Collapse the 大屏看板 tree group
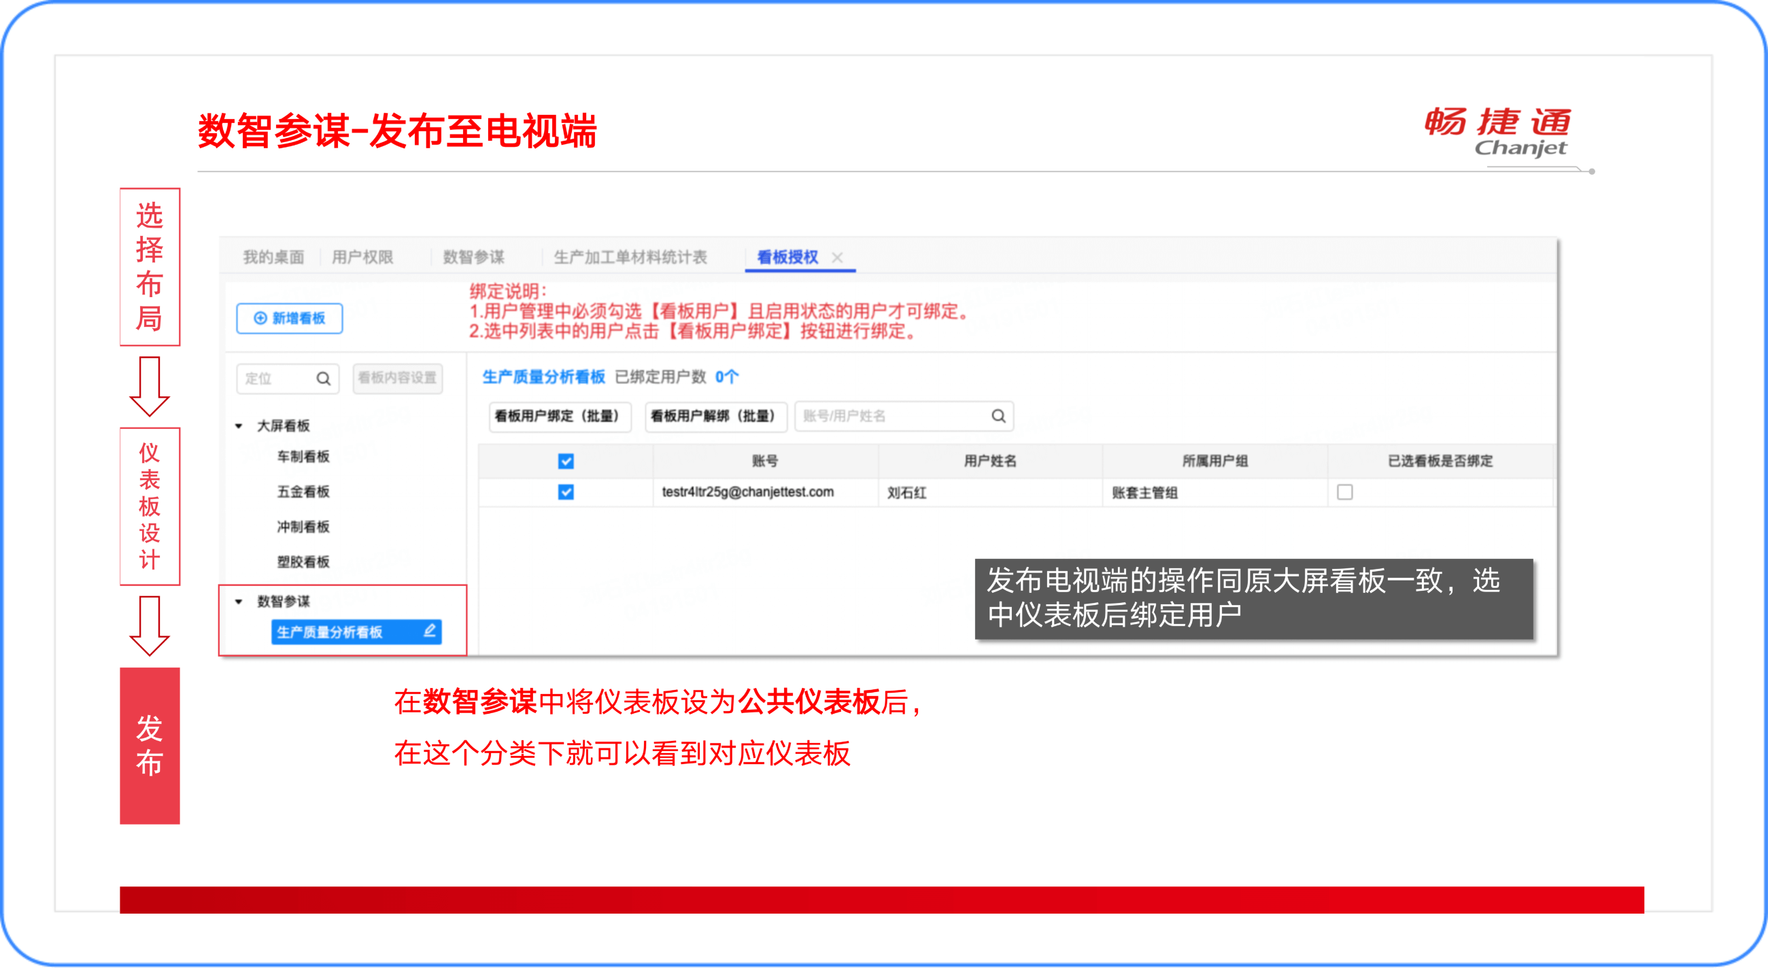The image size is (1768, 968). pos(239,426)
